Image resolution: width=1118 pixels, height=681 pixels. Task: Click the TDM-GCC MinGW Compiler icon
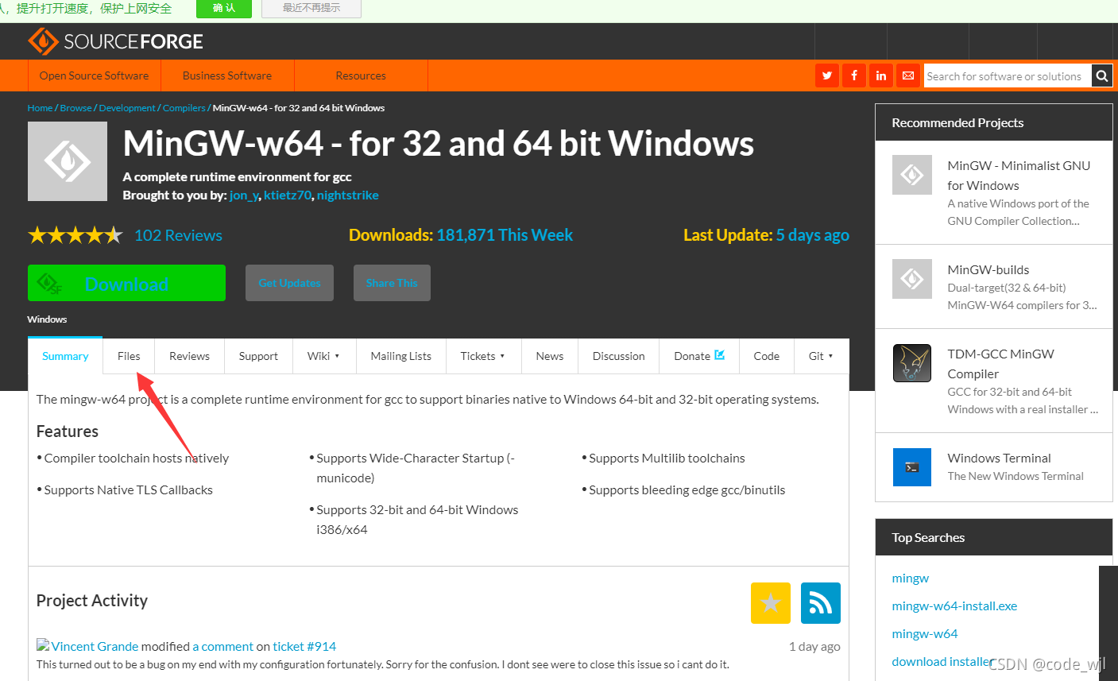(912, 363)
